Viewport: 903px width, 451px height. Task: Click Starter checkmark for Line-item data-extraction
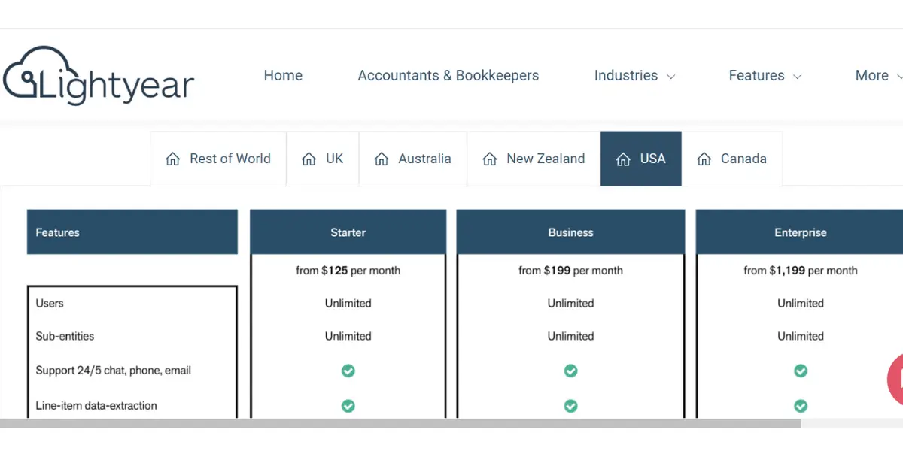tap(348, 406)
